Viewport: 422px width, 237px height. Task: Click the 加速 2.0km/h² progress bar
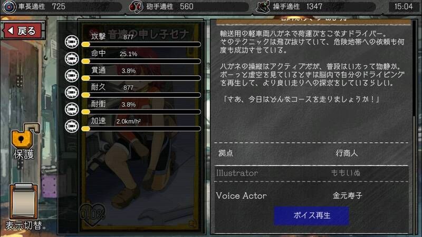[x=141, y=129]
